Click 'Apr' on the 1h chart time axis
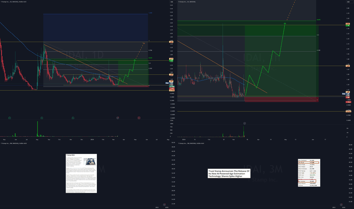Image resolution: width=354 pixels, height=209 pixels. (258, 139)
